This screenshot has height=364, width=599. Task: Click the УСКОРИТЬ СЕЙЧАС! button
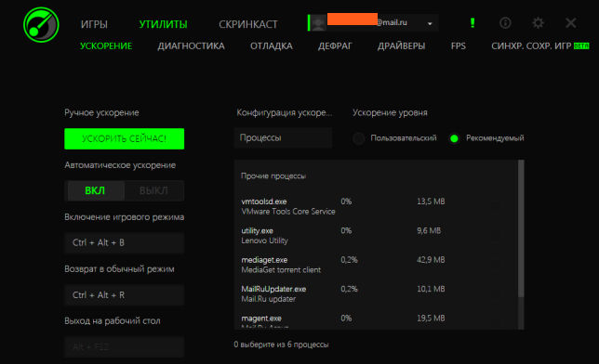[124, 138]
